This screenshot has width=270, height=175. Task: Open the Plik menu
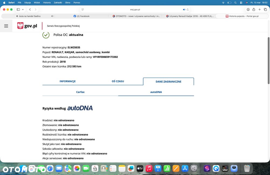pyautogui.click(x=19, y=3)
